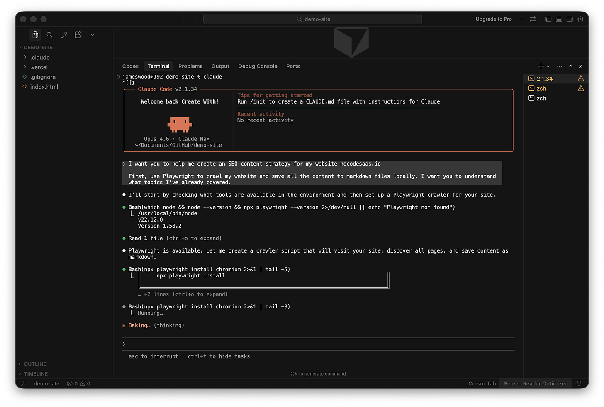This screenshot has width=604, height=407.
Task: Click demo-site in the status bar
Action: (46, 384)
